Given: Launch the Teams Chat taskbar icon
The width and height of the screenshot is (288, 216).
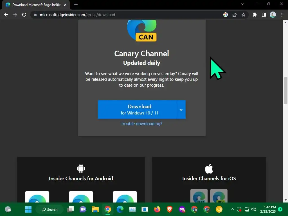Looking at the screenshot, I should [x=83, y=209].
